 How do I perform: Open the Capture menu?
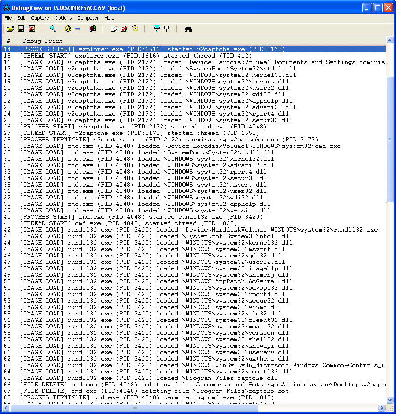click(x=40, y=18)
